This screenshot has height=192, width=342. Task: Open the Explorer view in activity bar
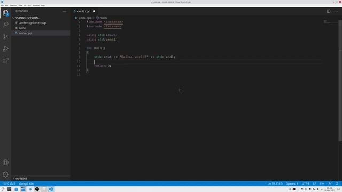tap(5, 13)
